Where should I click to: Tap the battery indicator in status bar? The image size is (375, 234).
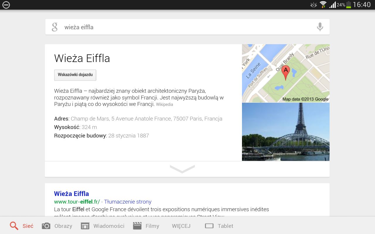coord(349,5)
